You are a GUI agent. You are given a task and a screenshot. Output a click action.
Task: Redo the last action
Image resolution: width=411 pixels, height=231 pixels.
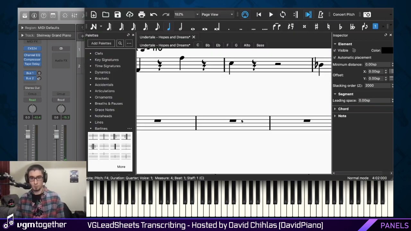click(166, 14)
